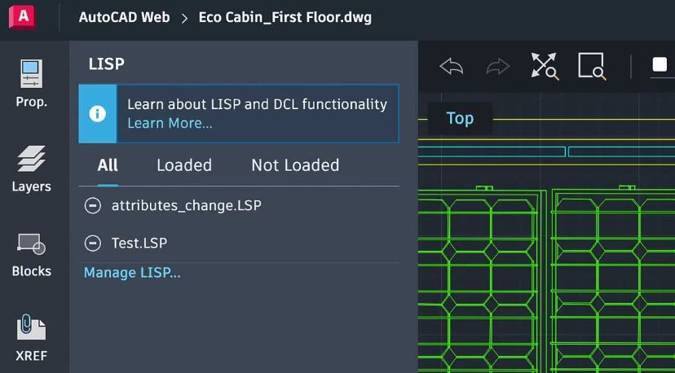
Task: Click the white color swatch in toolbar
Action: pyautogui.click(x=660, y=64)
